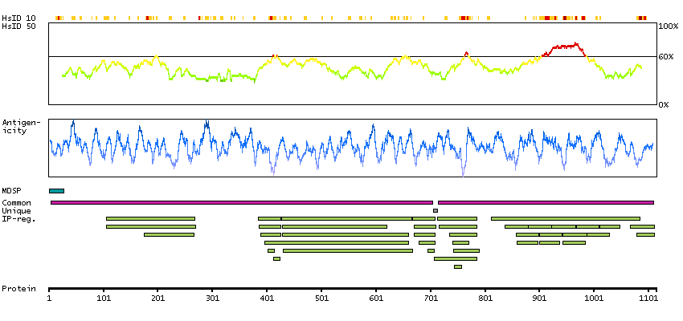Image resolution: width=683 pixels, height=321 pixels.
Task: Click the MDSP row label
Action: 10,191
